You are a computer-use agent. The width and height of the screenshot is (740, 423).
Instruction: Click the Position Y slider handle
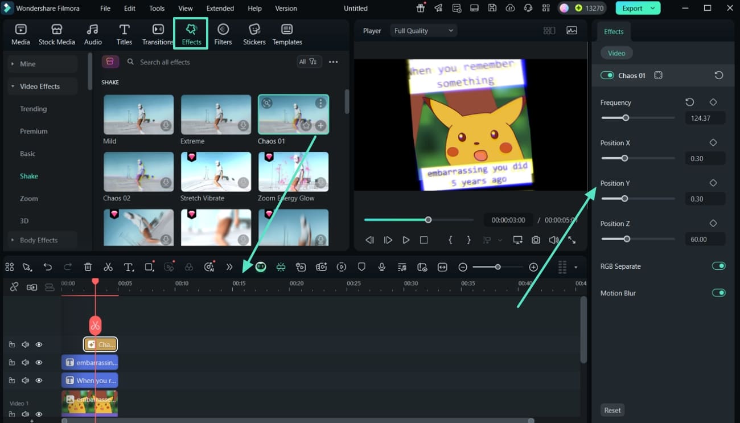624,199
